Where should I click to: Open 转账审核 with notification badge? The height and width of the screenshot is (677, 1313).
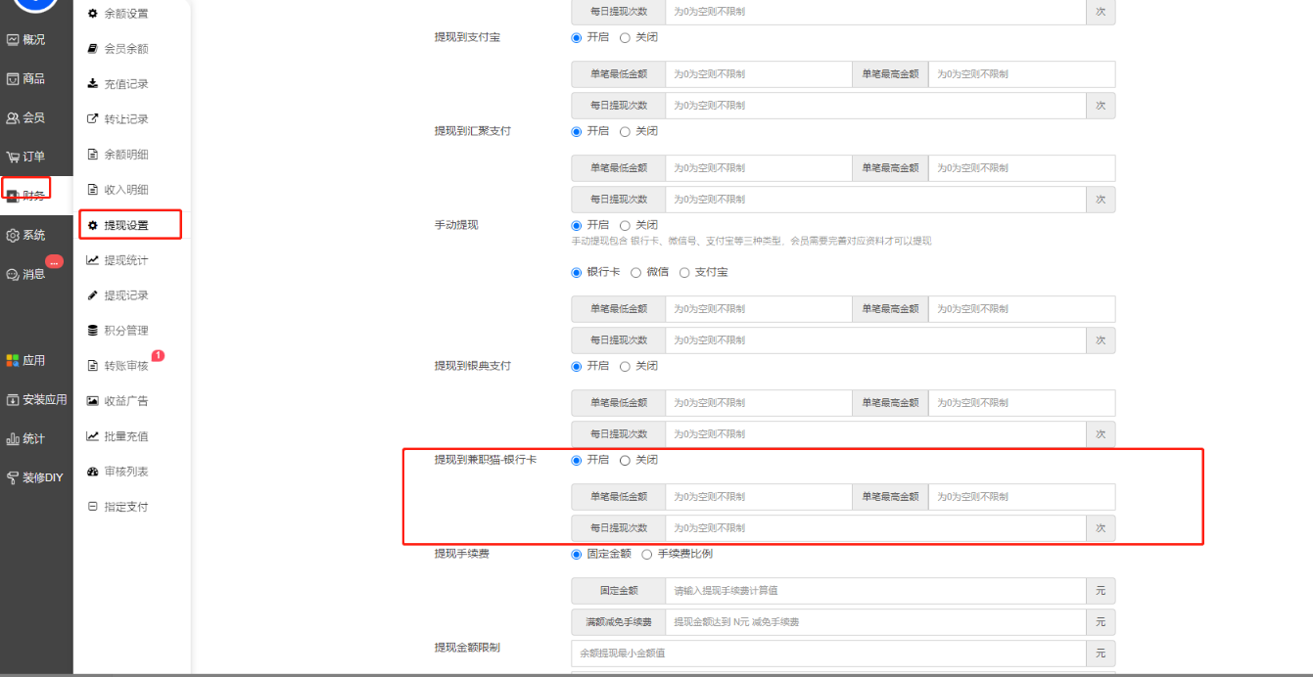(126, 366)
